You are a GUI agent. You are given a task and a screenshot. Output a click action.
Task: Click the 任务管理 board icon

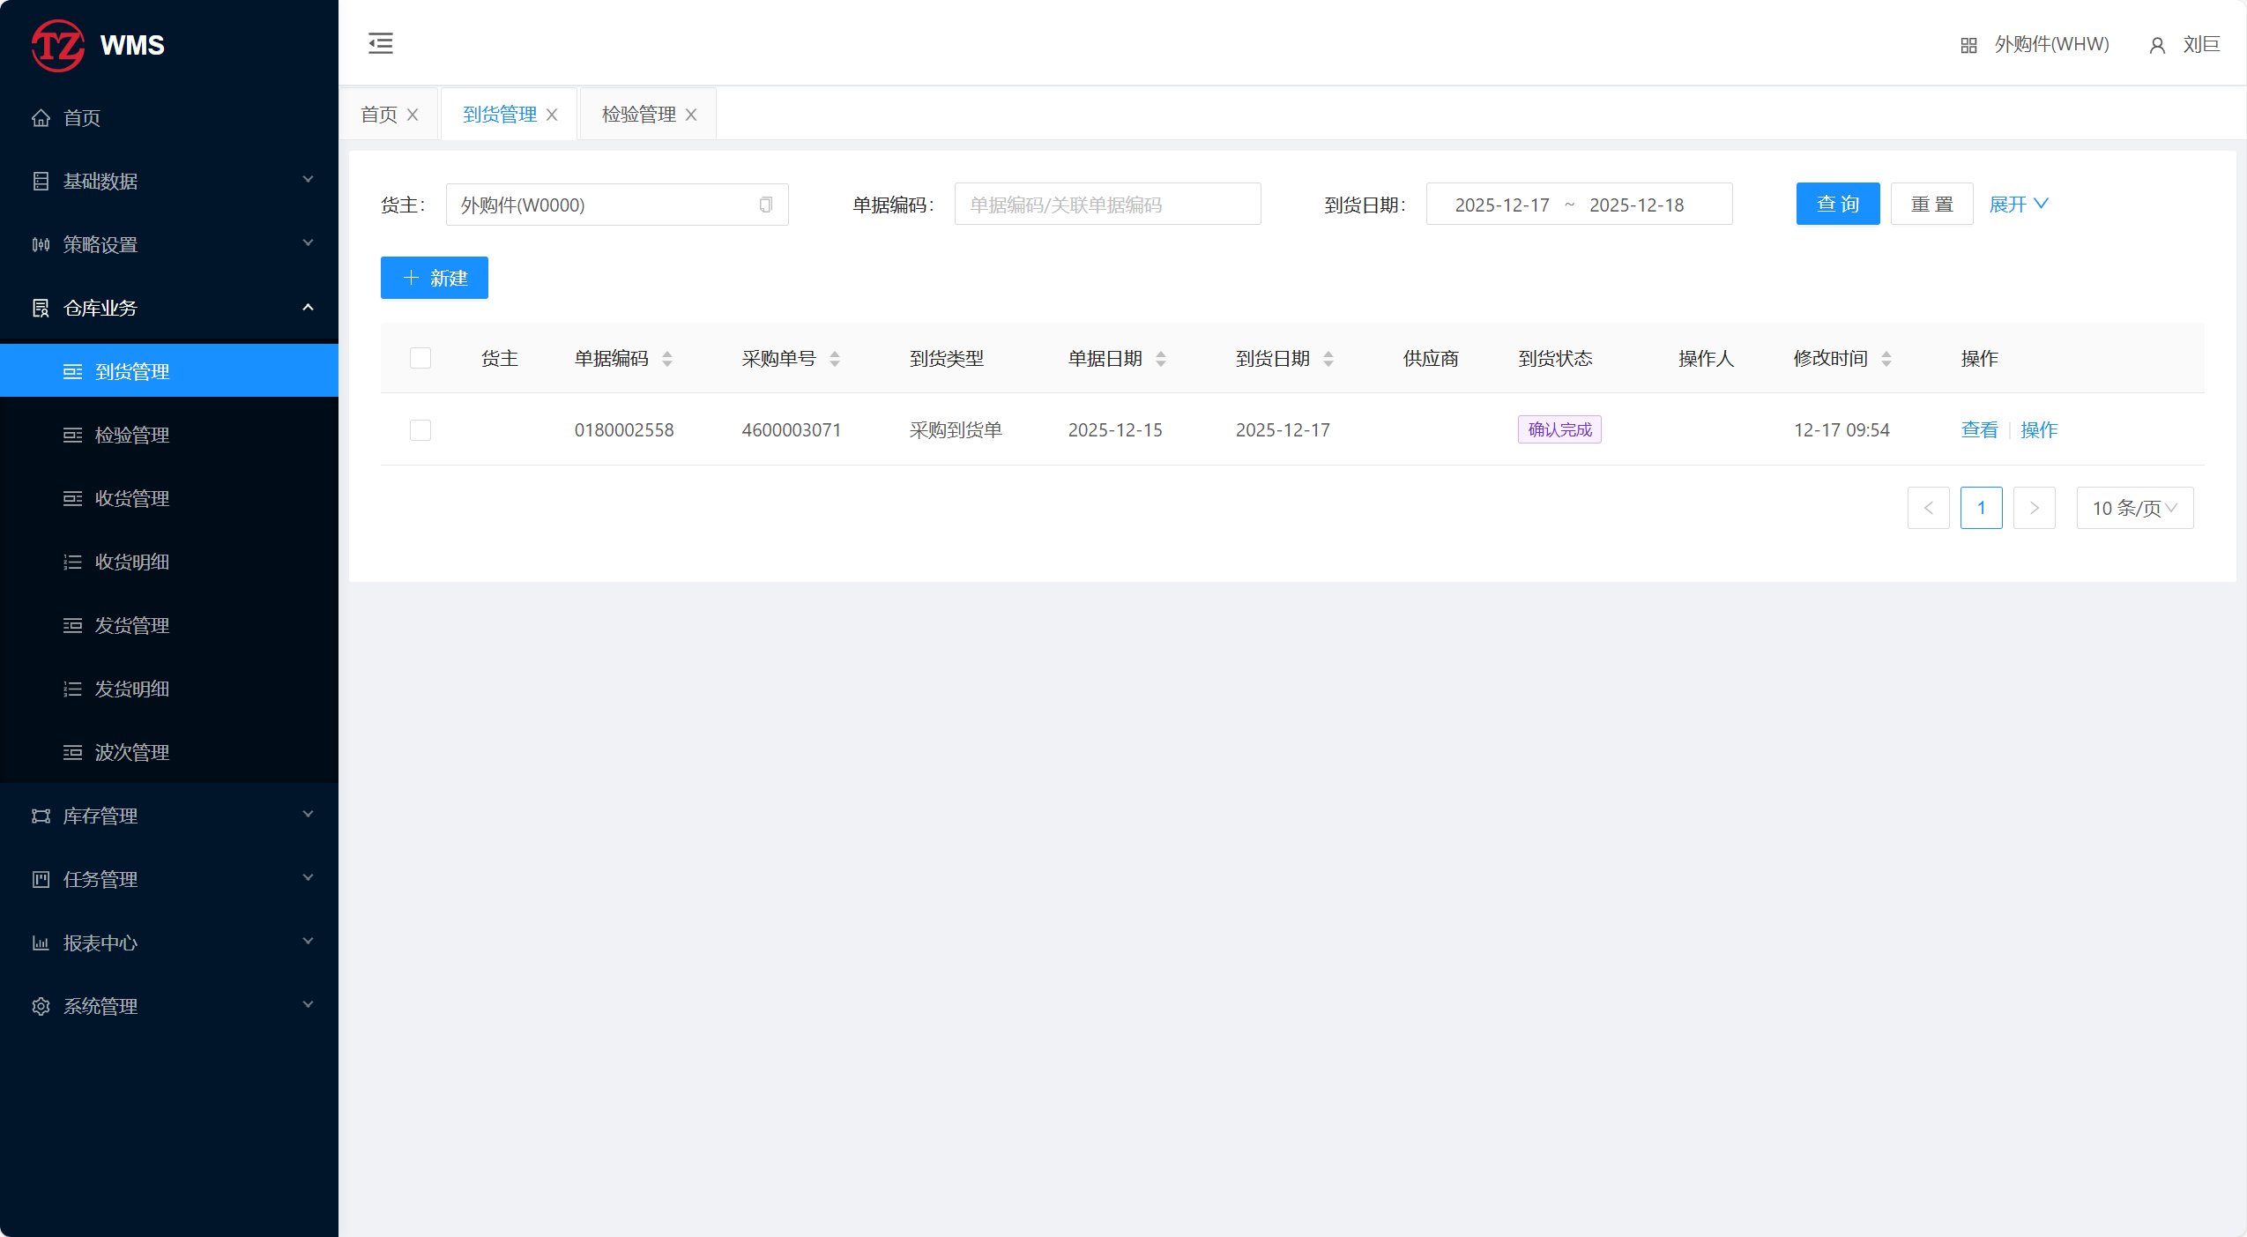pos(41,879)
